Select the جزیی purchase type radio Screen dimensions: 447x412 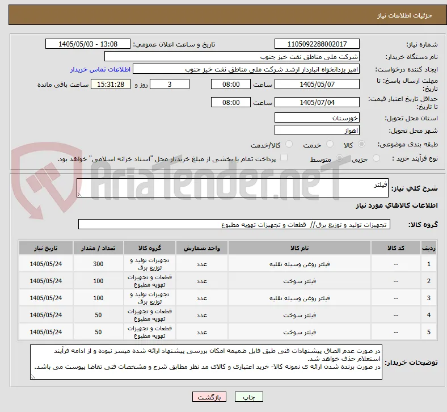click(x=376, y=158)
